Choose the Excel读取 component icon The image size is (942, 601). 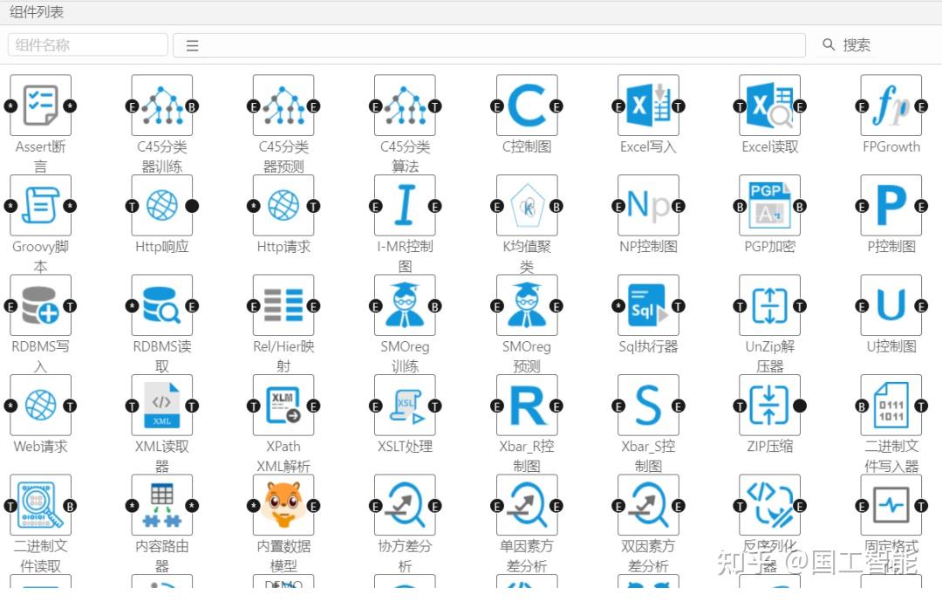coord(769,106)
